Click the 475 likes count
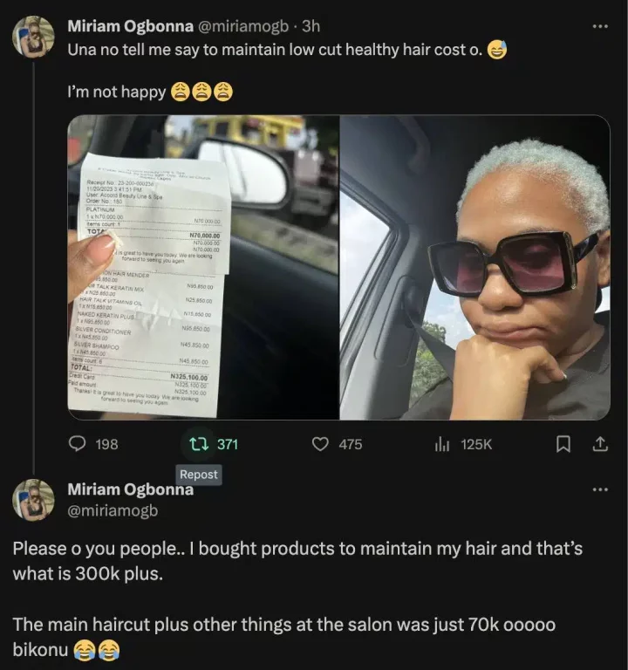Screen dimensions: 628x670 (351, 444)
